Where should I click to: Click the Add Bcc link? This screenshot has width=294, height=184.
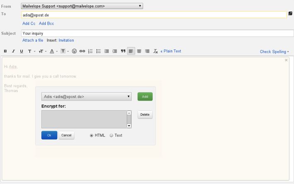46,24
